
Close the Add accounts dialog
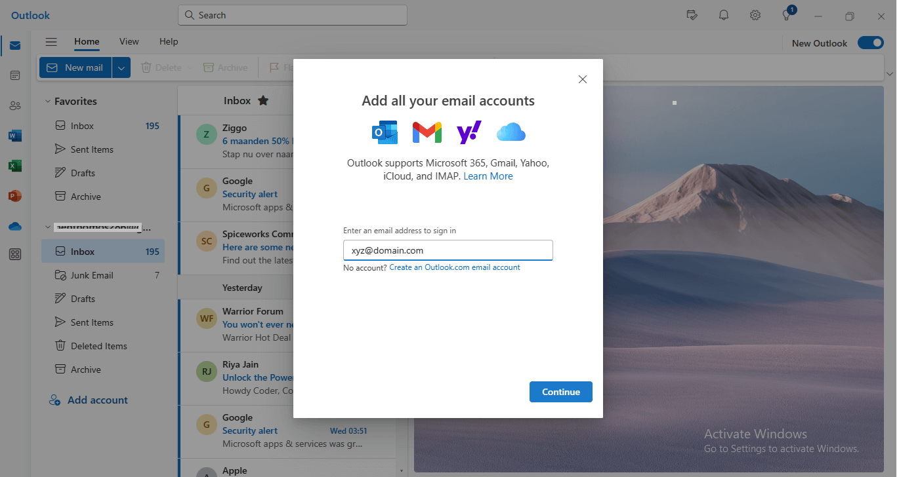(582, 79)
